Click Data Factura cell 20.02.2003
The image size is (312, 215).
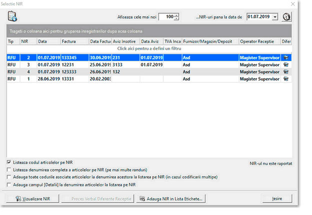100,79
